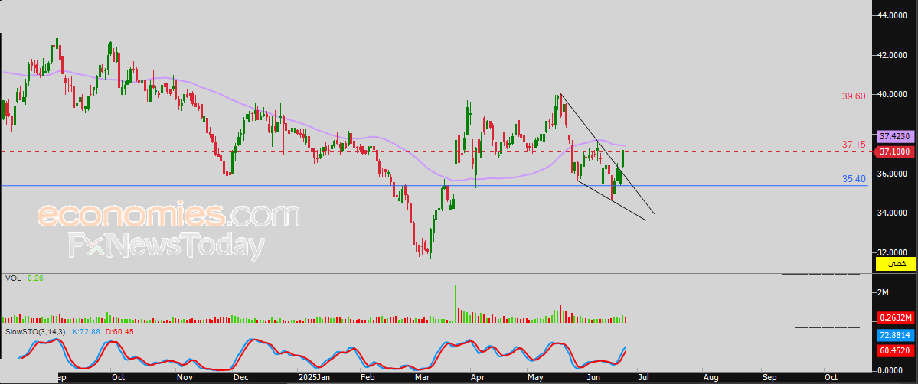
Task: Click the purple 37.4230 moving average tag
Action: click(x=895, y=136)
